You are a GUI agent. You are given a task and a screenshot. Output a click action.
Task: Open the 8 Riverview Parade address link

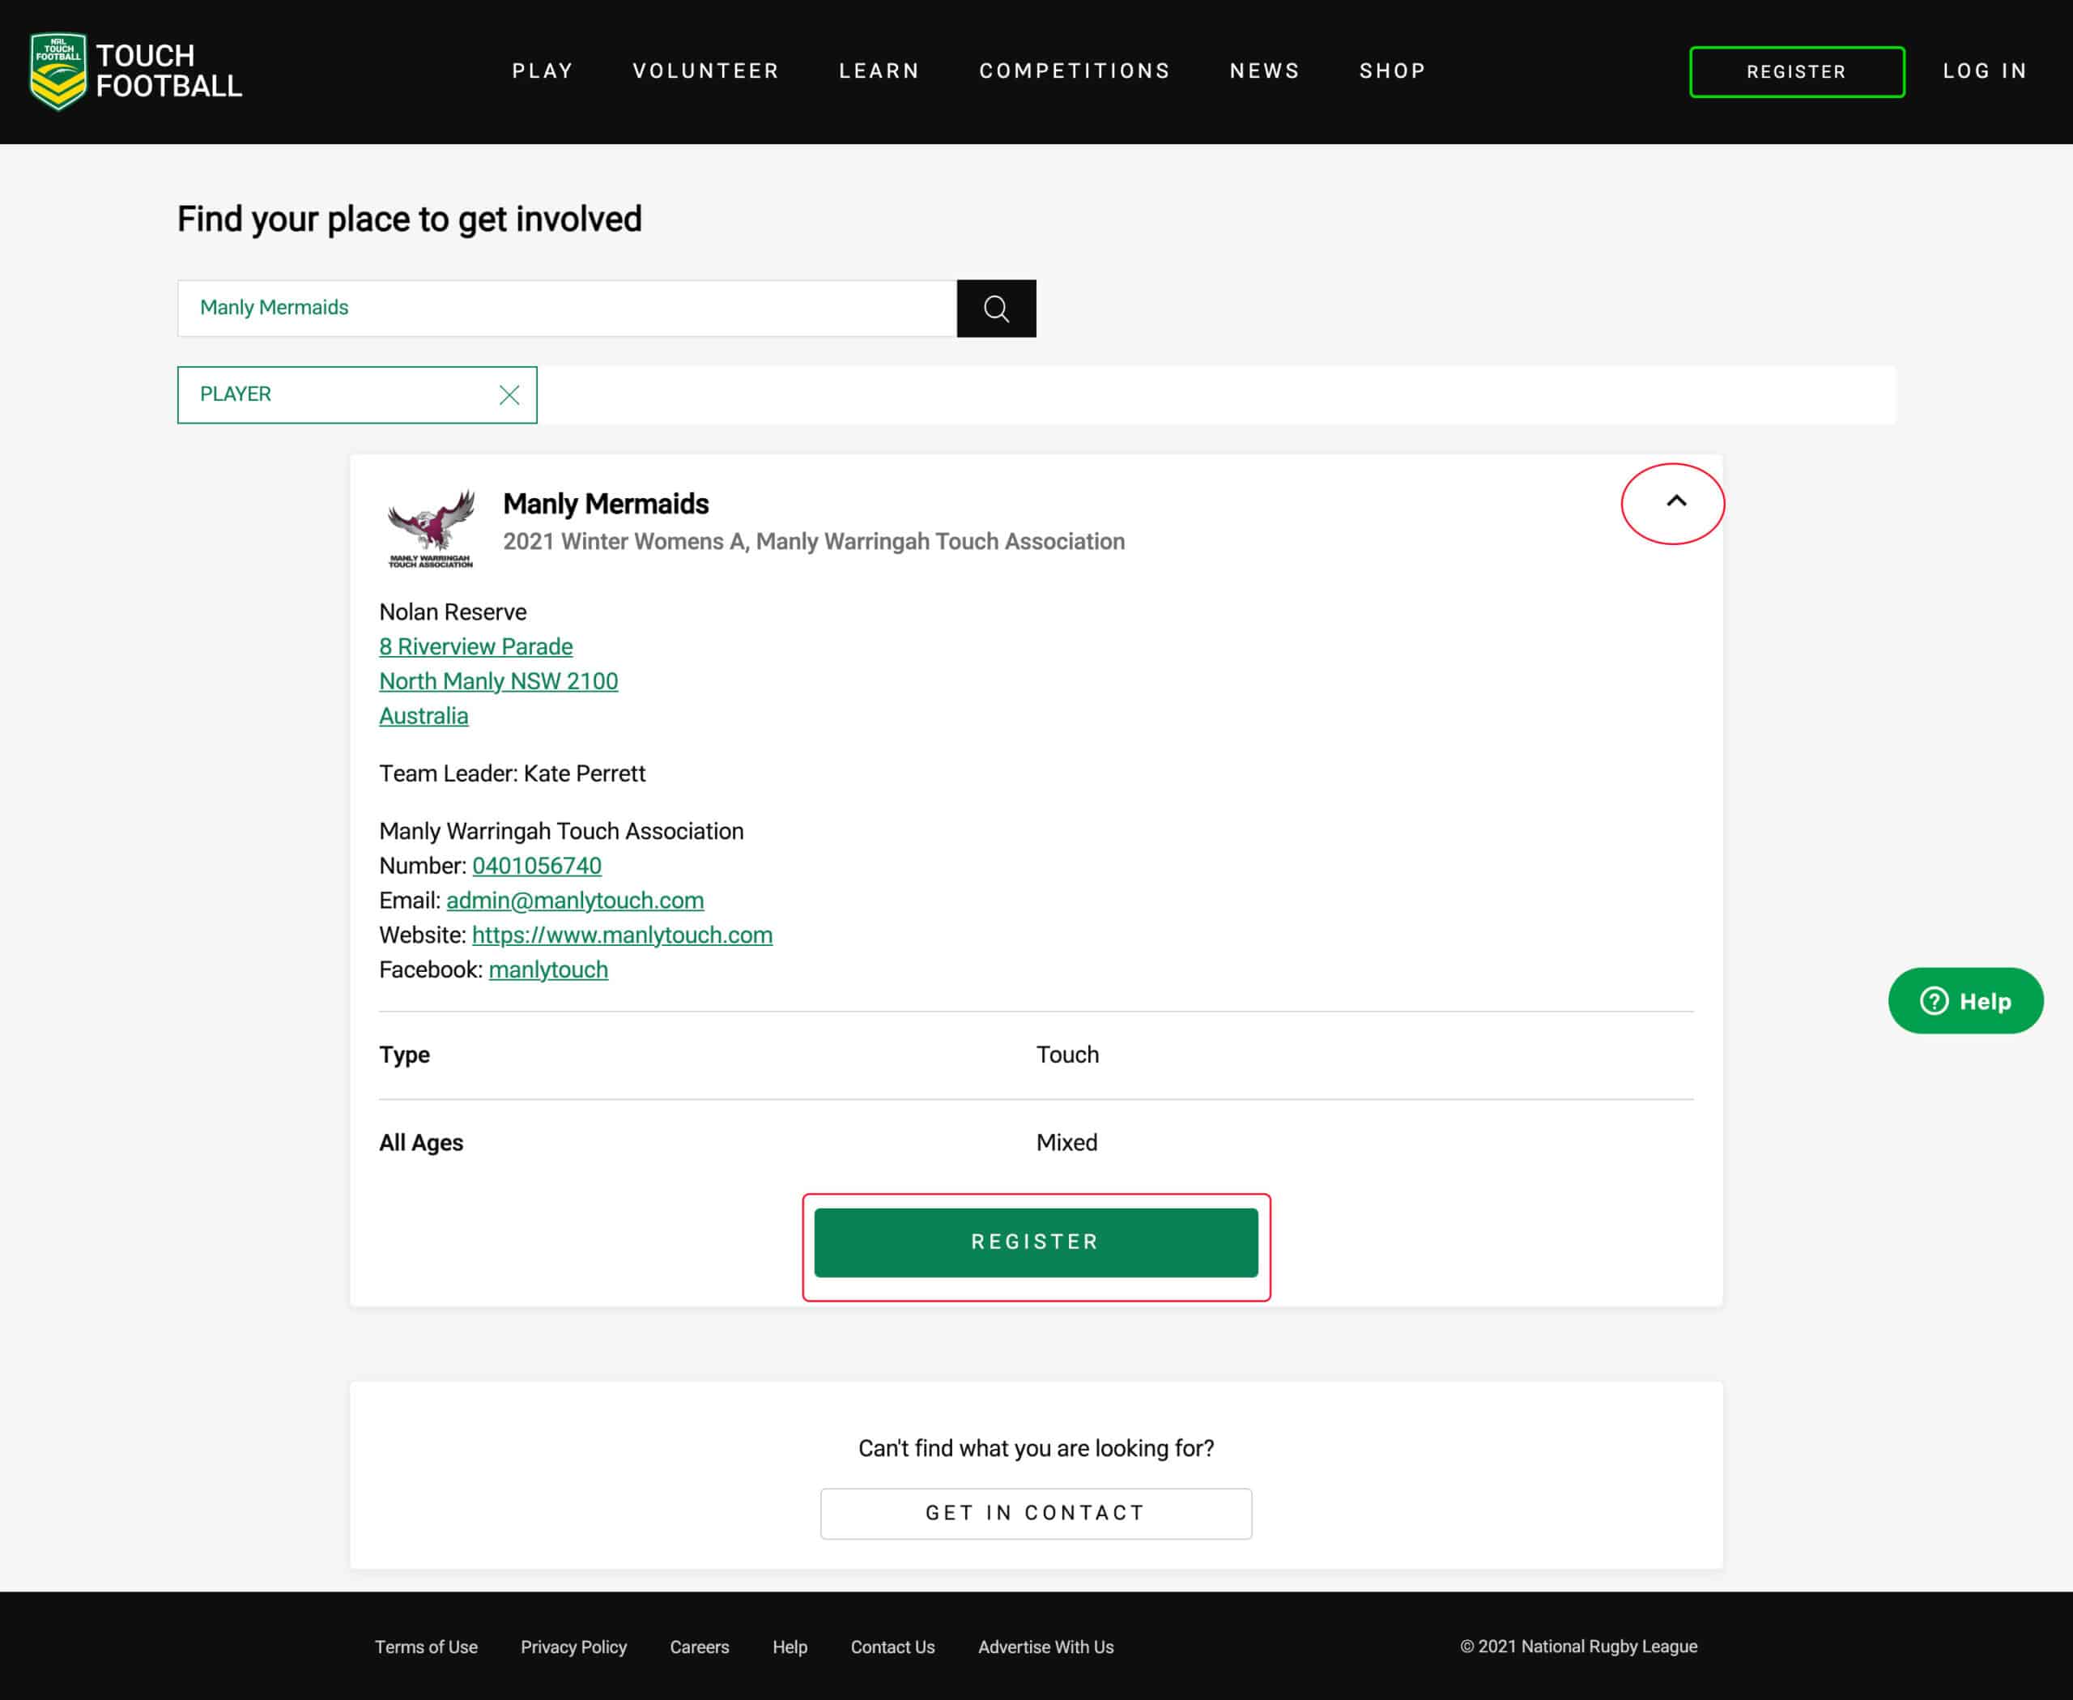[476, 646]
